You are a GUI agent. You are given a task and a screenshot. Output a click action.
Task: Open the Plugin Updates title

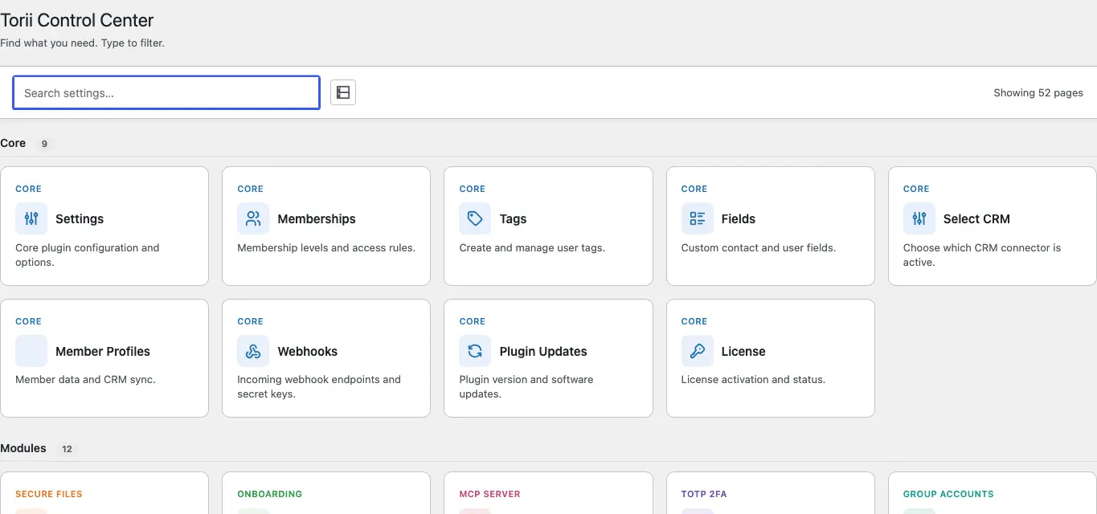click(543, 351)
